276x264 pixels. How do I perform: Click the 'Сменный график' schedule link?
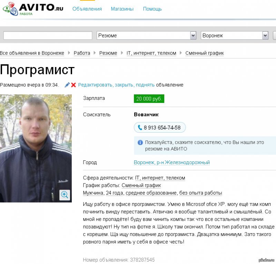pyautogui.click(x=141, y=185)
